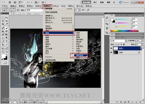Select the Line shape tool
Screen dimensions: 145x104
(7, 45)
